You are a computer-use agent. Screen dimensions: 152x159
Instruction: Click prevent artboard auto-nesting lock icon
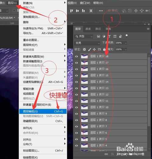pyautogui.click(x=99, y=49)
